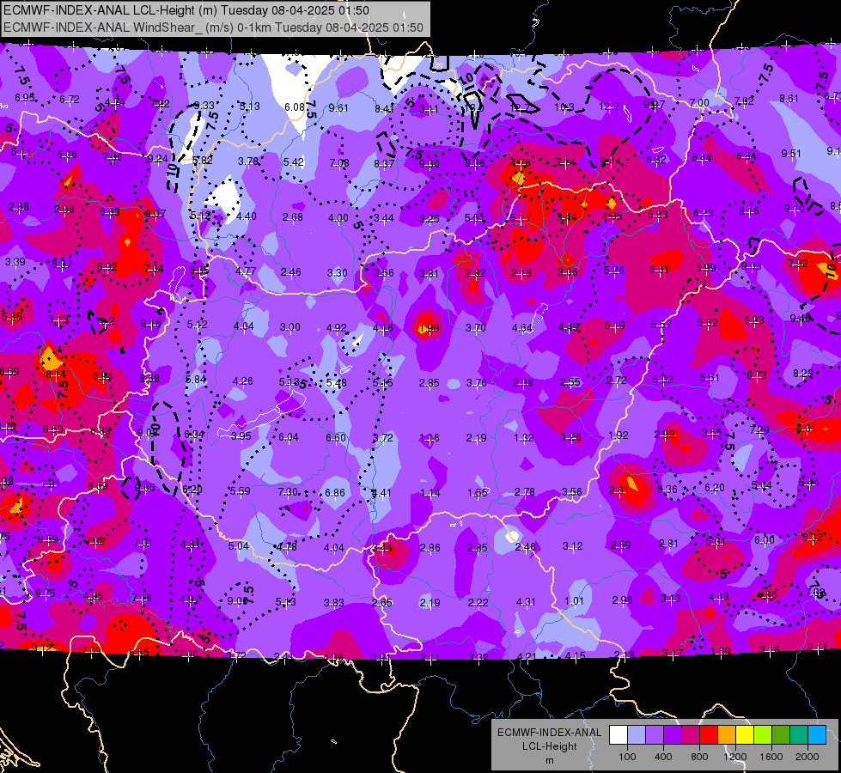The image size is (841, 773).
Task: Click the wind shear value 8.61
Action: point(789,99)
